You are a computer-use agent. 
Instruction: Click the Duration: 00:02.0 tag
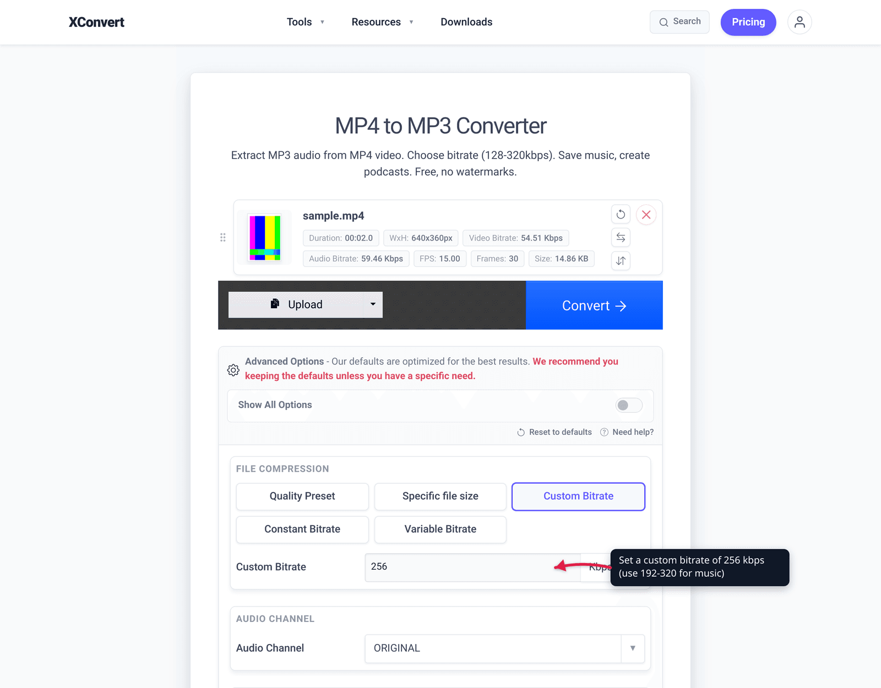(x=341, y=238)
